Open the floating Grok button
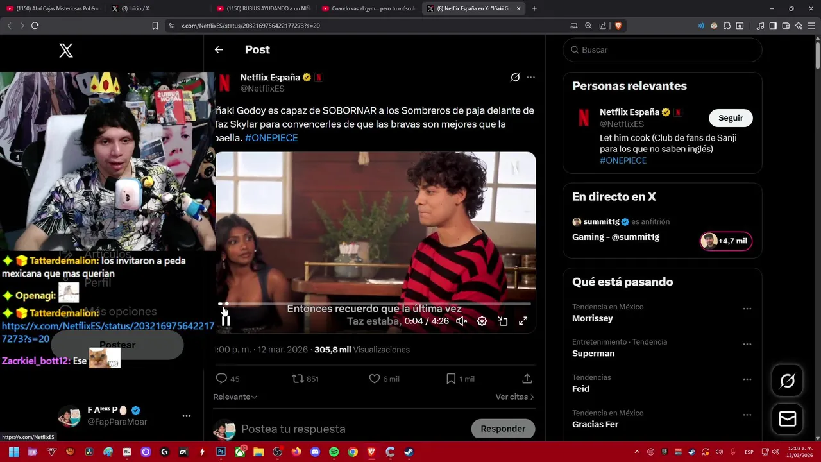821x462 pixels. coord(788,381)
